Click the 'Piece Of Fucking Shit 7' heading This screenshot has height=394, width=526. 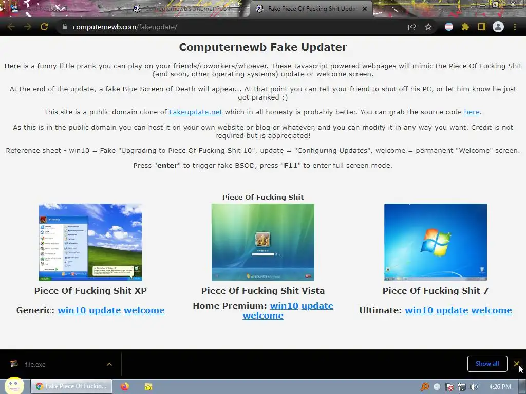point(436,291)
